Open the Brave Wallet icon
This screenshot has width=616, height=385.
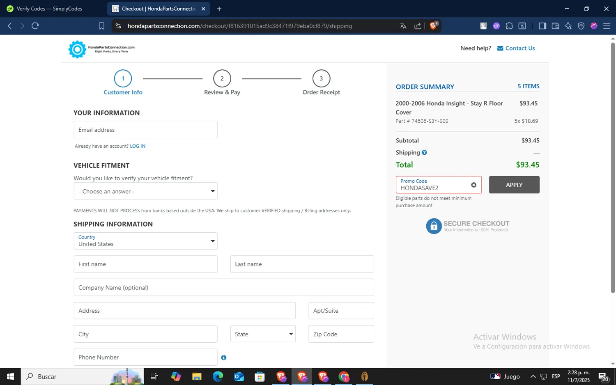555,26
